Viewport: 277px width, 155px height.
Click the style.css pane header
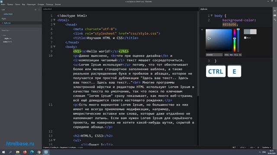click(204, 9)
